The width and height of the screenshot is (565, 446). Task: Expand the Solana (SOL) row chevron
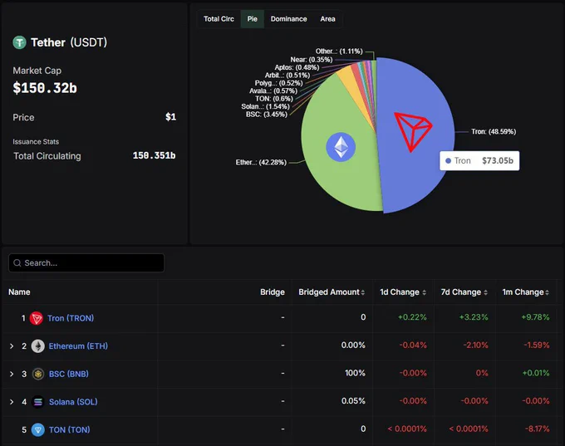click(x=12, y=402)
